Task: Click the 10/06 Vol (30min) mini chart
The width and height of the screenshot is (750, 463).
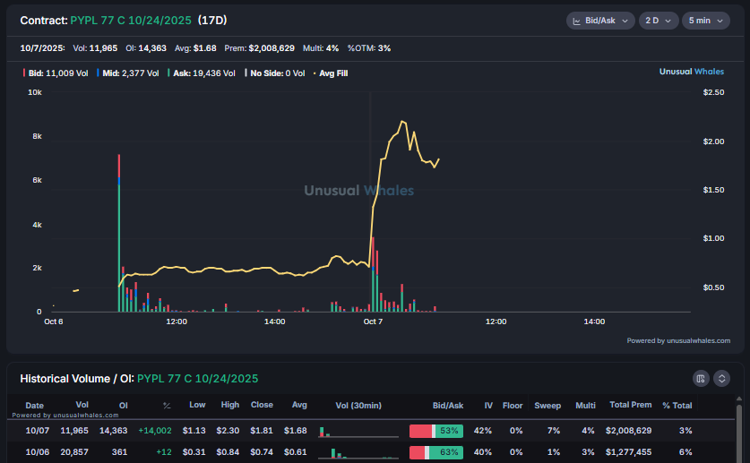Action: 358,452
